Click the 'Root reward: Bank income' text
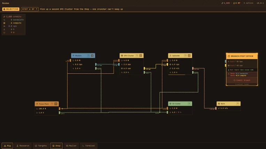This screenshot has height=149, width=266. [242, 70]
